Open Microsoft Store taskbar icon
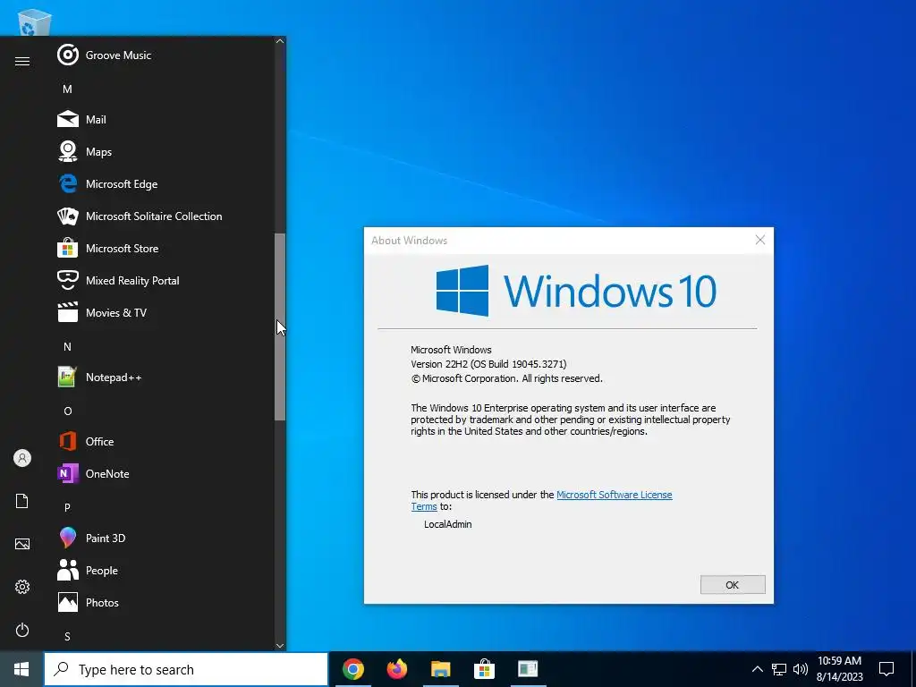The height and width of the screenshot is (687, 916). coord(484,669)
